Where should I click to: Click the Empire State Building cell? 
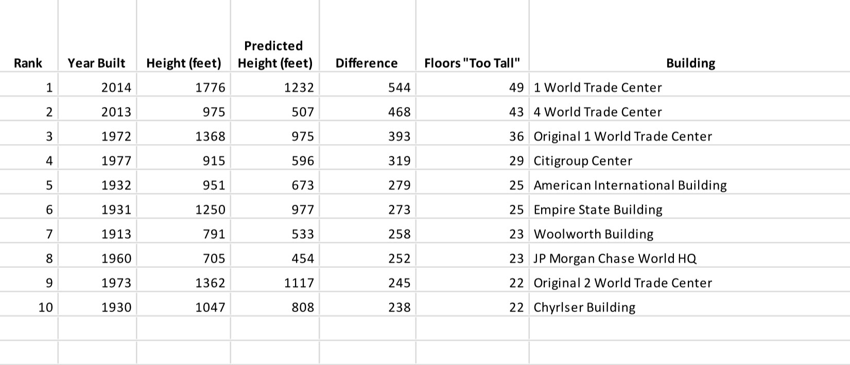pyautogui.click(x=689, y=209)
